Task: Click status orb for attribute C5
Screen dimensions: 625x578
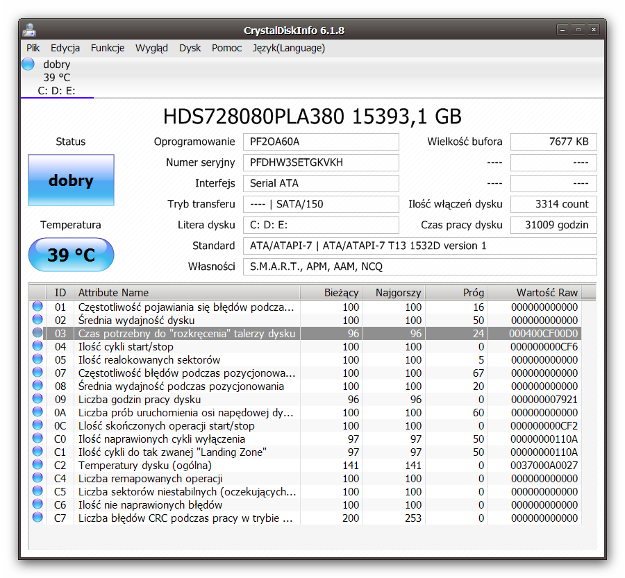Action: [37, 491]
